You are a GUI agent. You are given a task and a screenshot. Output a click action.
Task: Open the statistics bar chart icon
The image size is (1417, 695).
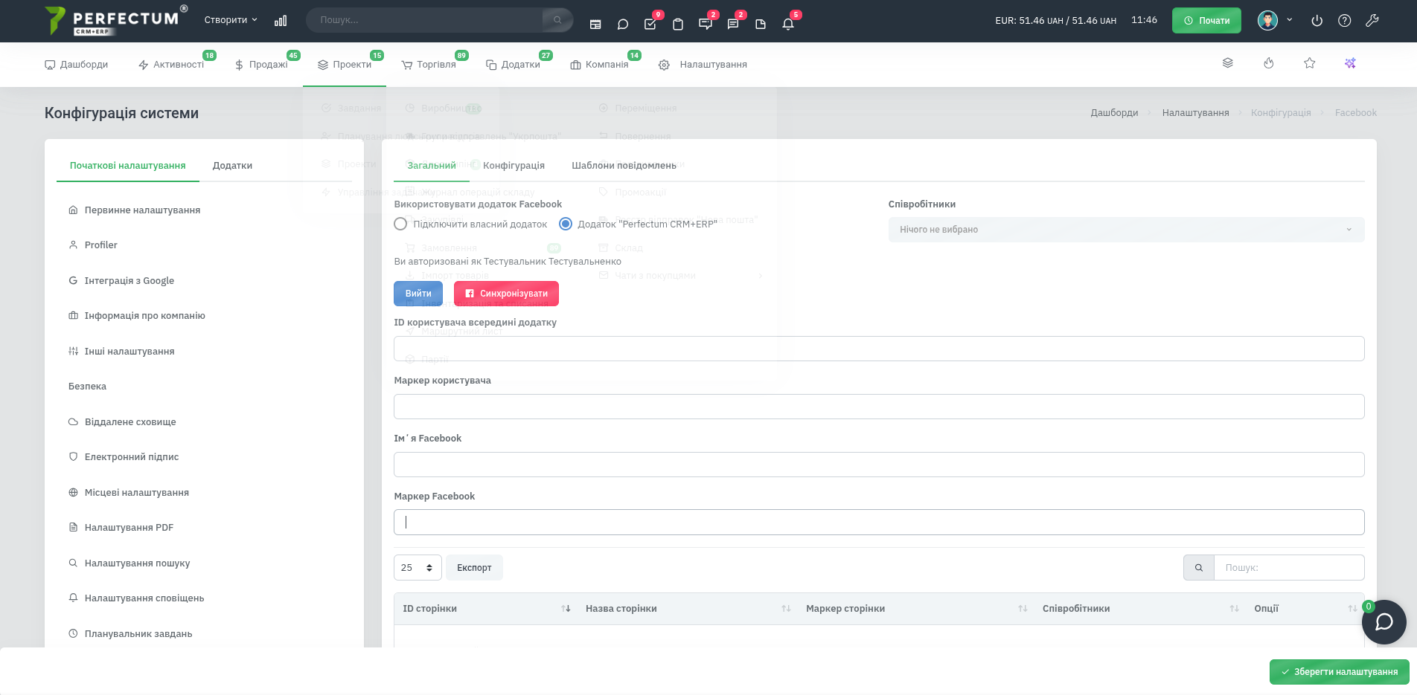(281, 21)
